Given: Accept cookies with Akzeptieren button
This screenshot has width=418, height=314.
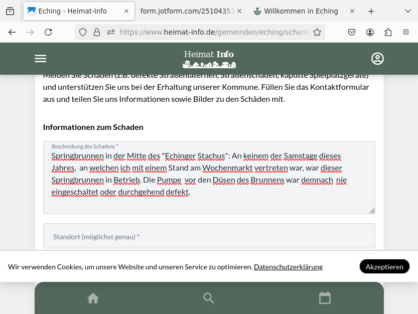Looking at the screenshot, I should [x=384, y=267].
